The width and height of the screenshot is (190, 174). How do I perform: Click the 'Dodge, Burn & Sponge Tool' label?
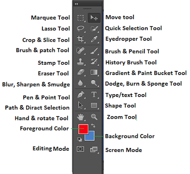pyautogui.click(x=143, y=84)
